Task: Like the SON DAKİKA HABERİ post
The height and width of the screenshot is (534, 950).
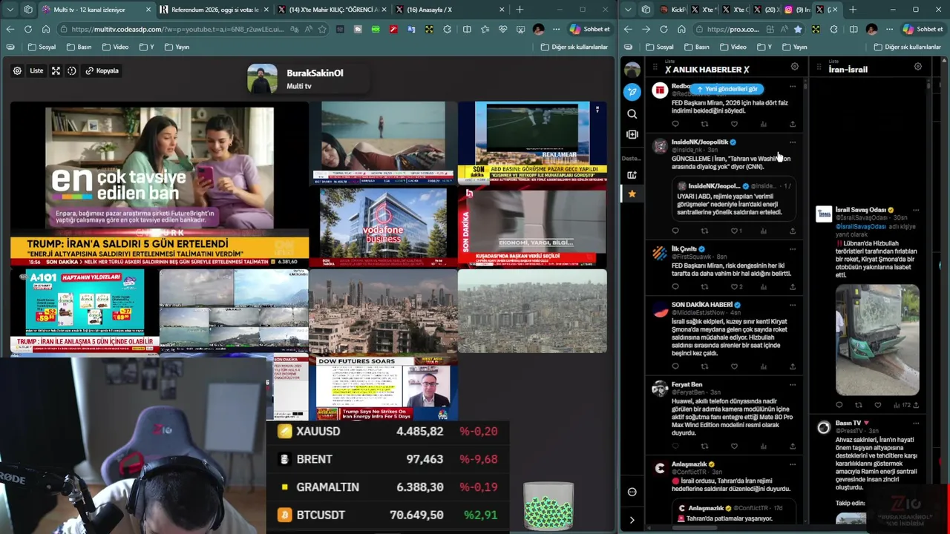Action: (x=734, y=366)
